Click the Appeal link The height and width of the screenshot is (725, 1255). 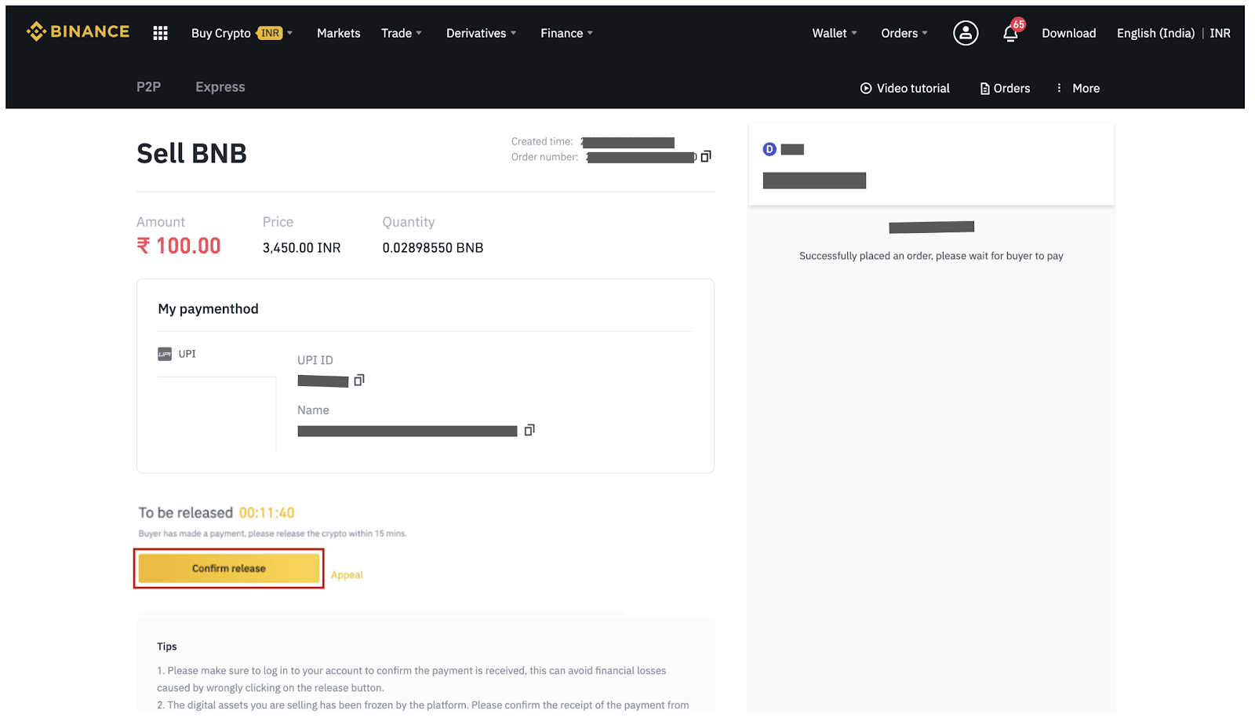pyautogui.click(x=347, y=575)
